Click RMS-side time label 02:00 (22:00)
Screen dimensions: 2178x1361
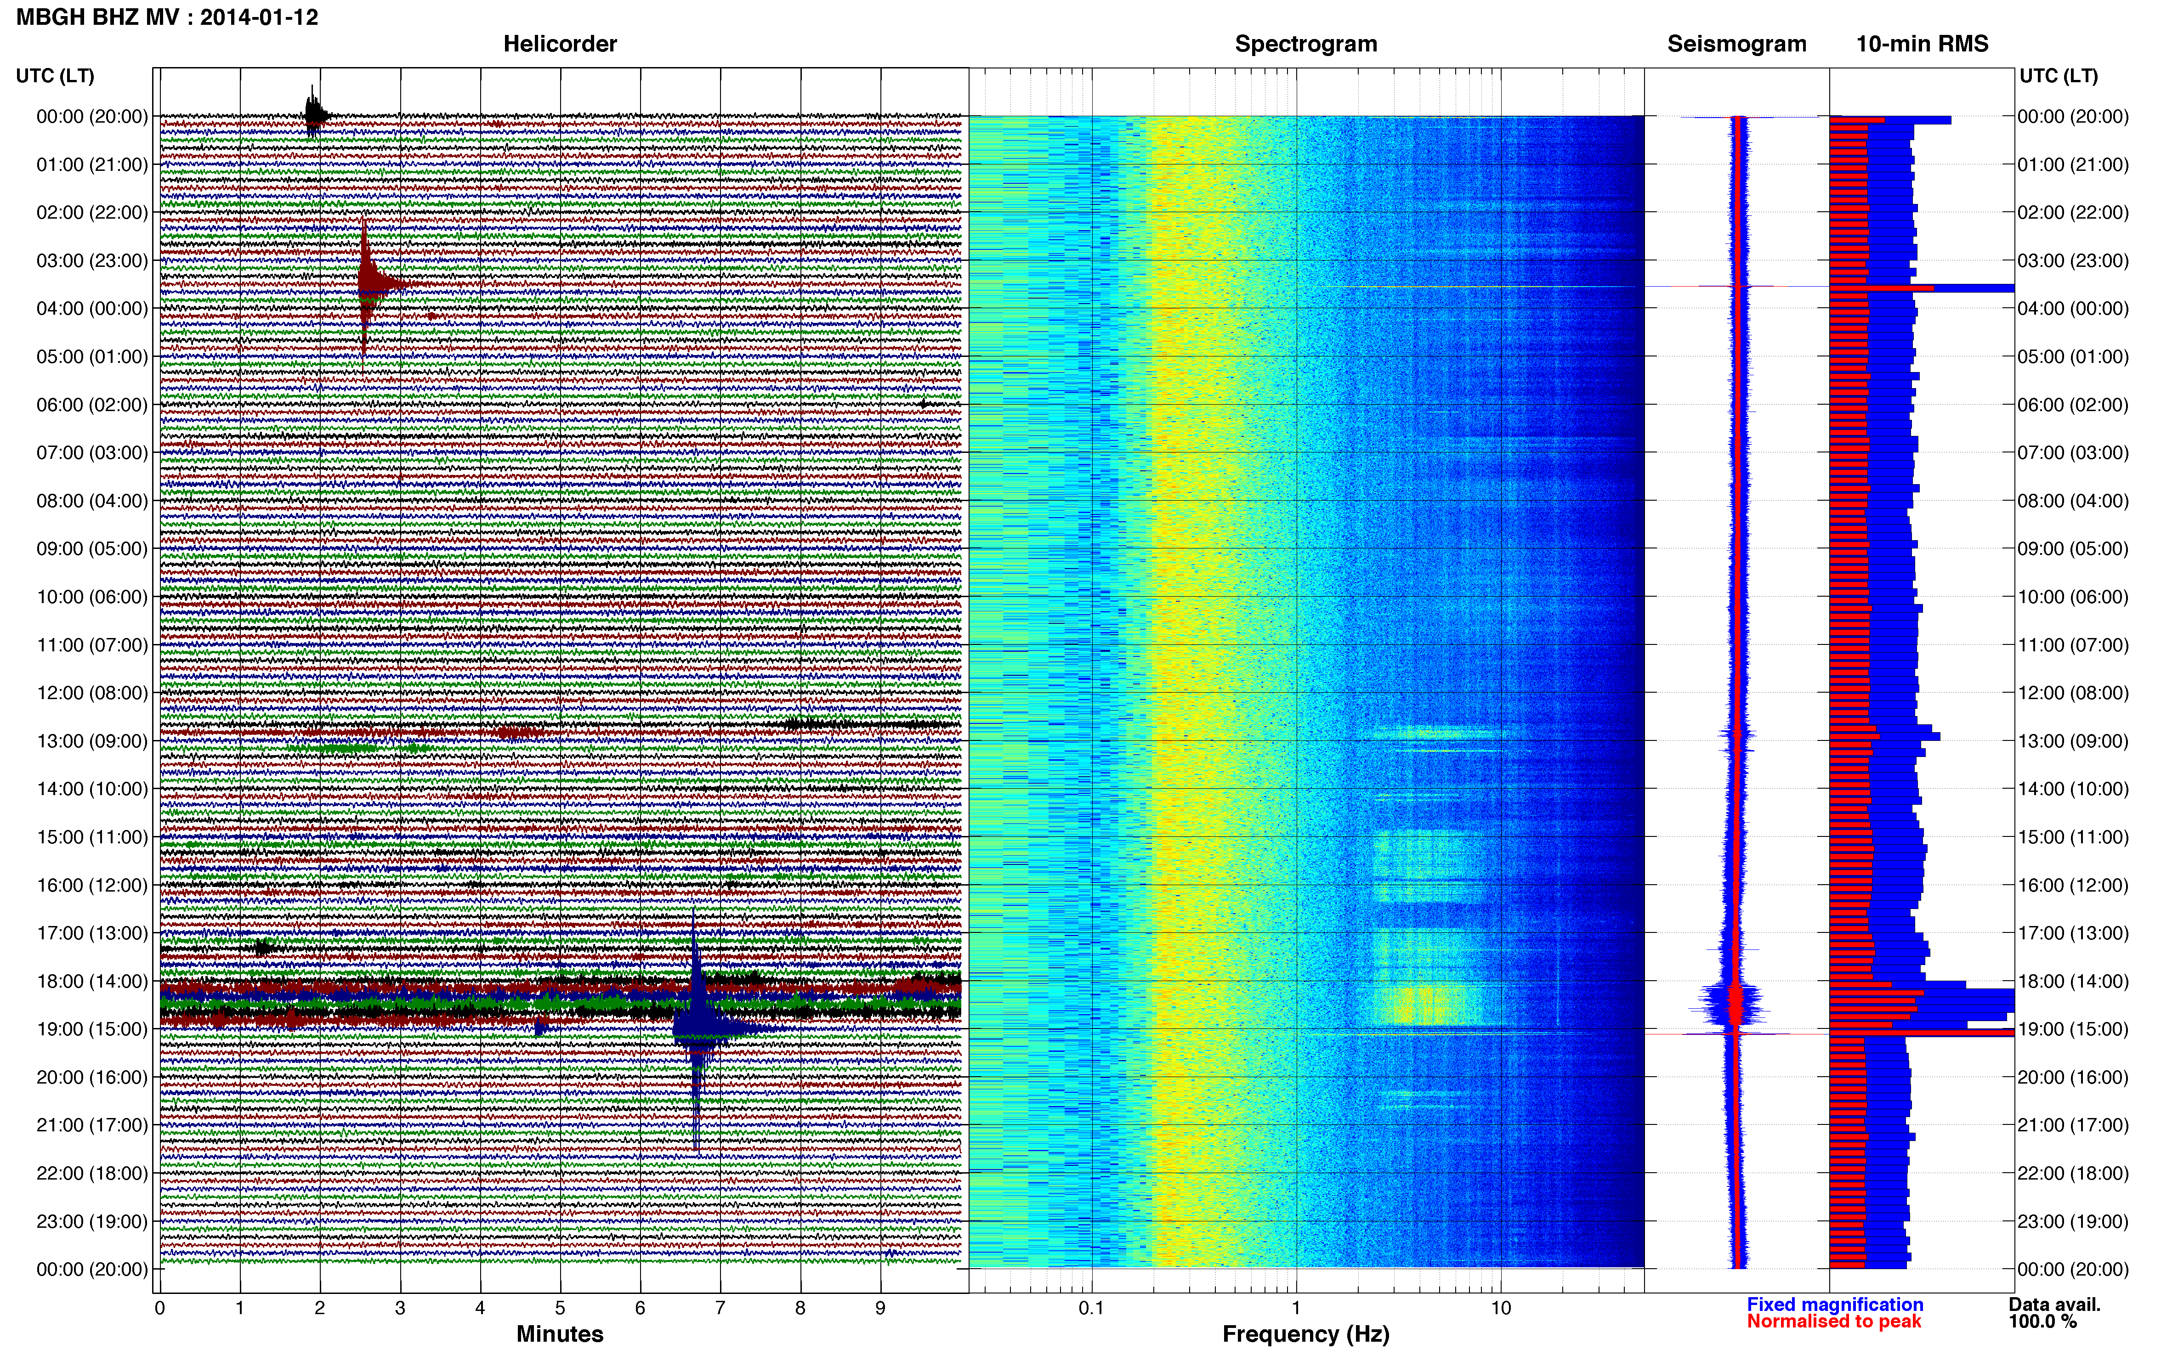pos(2073,212)
